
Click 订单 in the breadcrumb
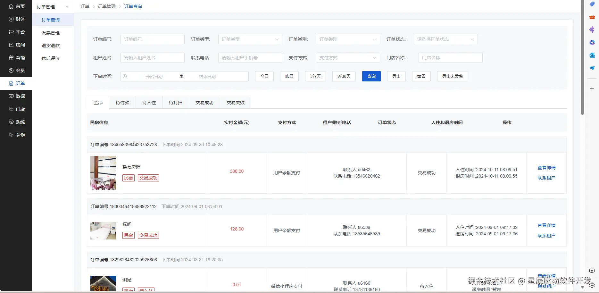click(x=85, y=6)
